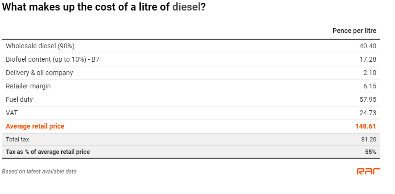Click the 40.40 wholesale diesel value
395x194 pixels.
click(x=368, y=46)
